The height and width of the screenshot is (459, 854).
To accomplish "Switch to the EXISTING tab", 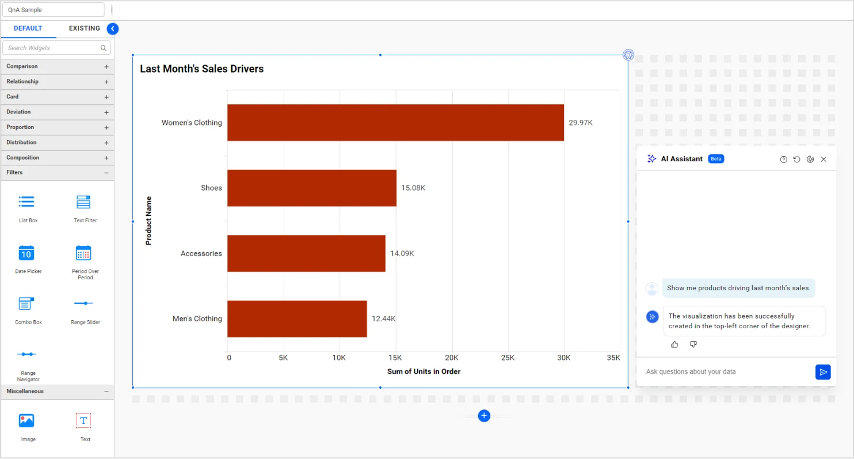I will click(x=84, y=28).
